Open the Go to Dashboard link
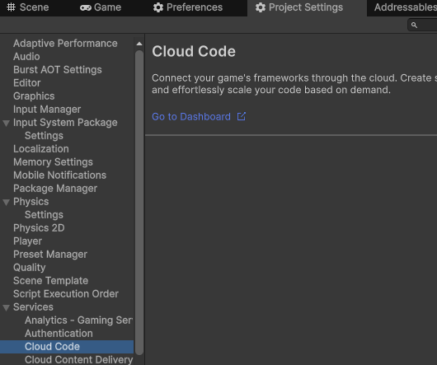The width and height of the screenshot is (437, 365). 191,117
